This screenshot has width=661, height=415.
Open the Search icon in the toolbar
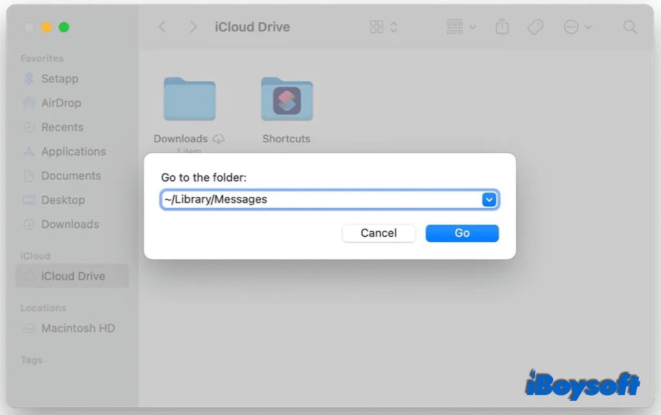pos(629,27)
